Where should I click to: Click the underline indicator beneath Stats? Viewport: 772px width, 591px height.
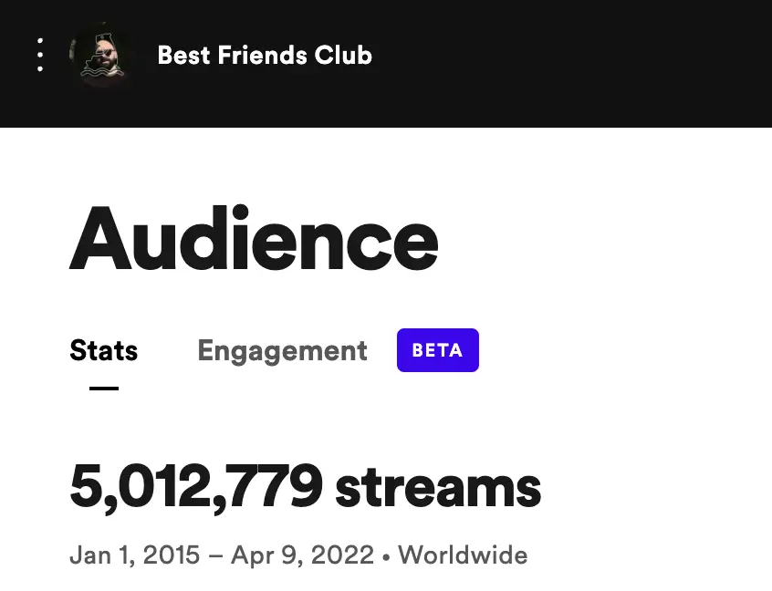pyautogui.click(x=104, y=389)
